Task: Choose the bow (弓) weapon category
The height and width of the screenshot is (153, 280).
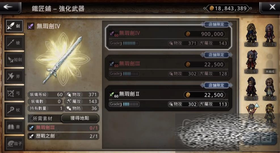Action: 14,93
